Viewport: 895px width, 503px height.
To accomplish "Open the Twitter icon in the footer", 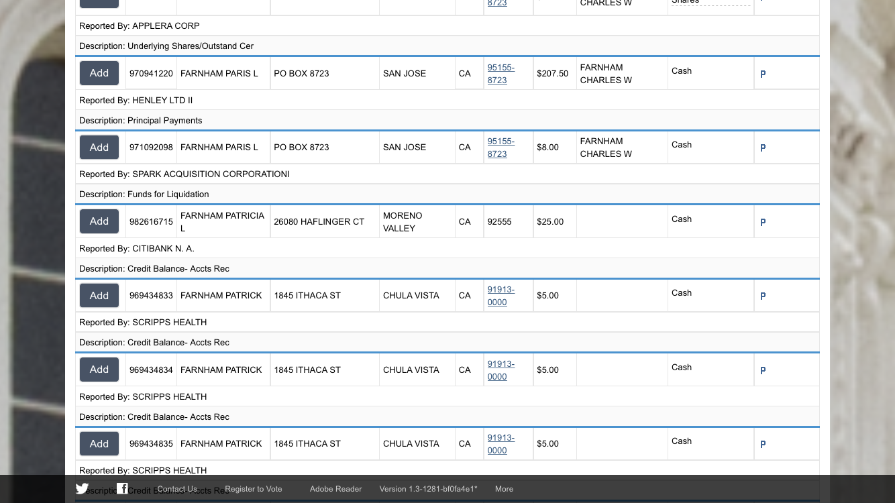I will pos(82,489).
